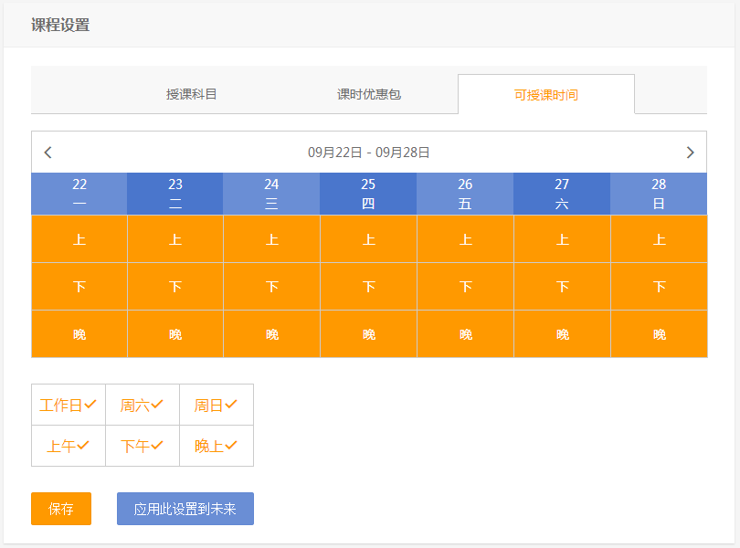This screenshot has height=548, width=740.
Task: Toggle the evening 晚 slot for Friday 26
Action: pos(466,334)
